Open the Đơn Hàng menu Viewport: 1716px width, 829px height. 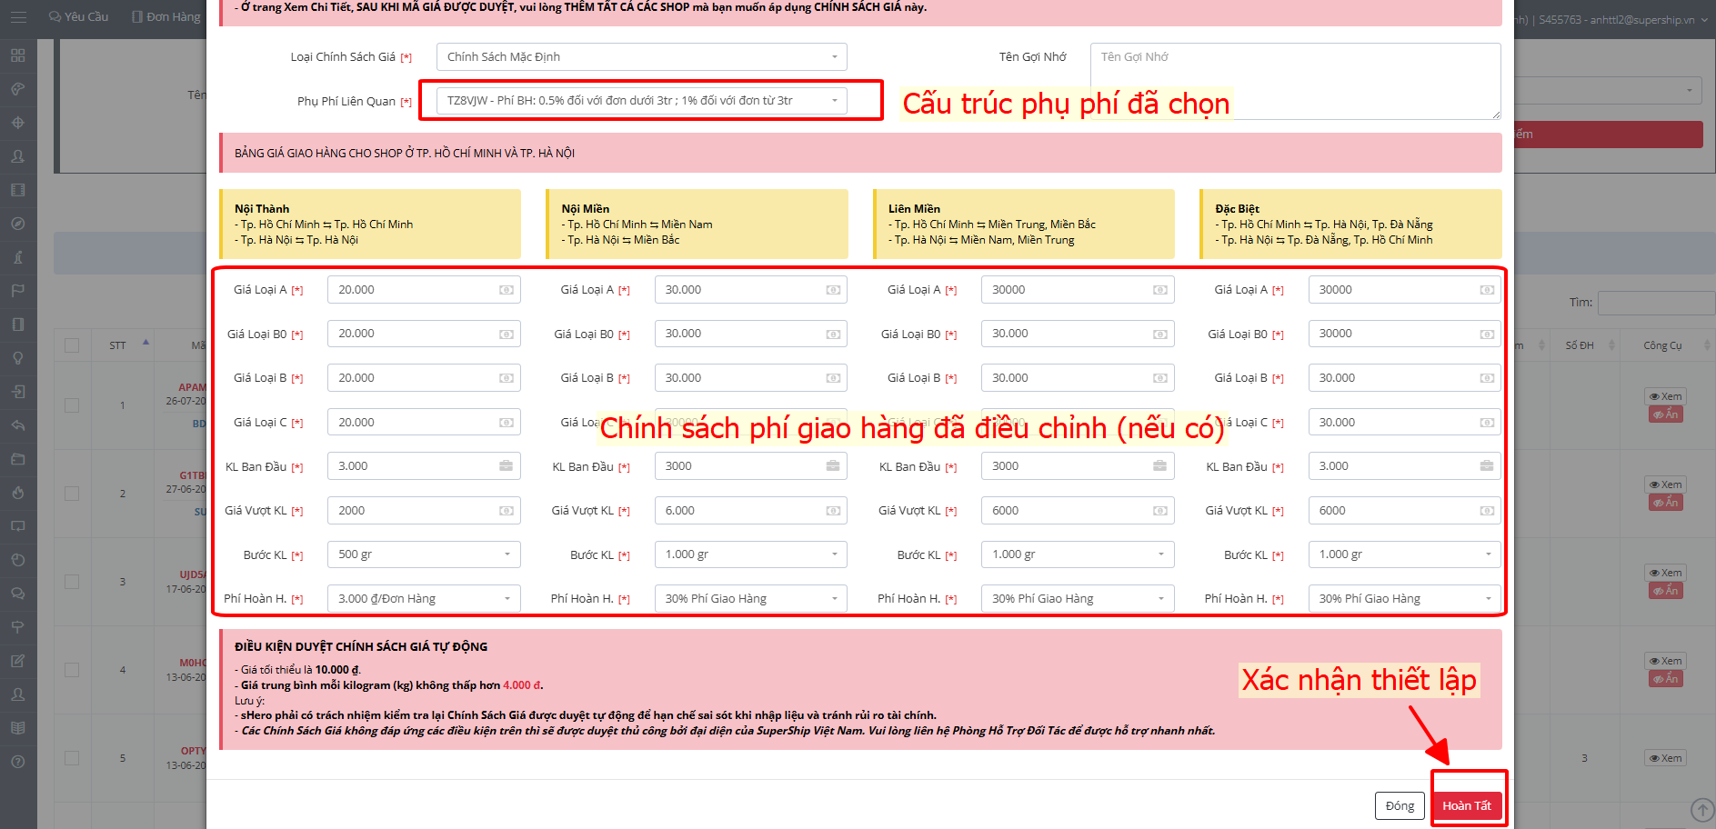[166, 17]
